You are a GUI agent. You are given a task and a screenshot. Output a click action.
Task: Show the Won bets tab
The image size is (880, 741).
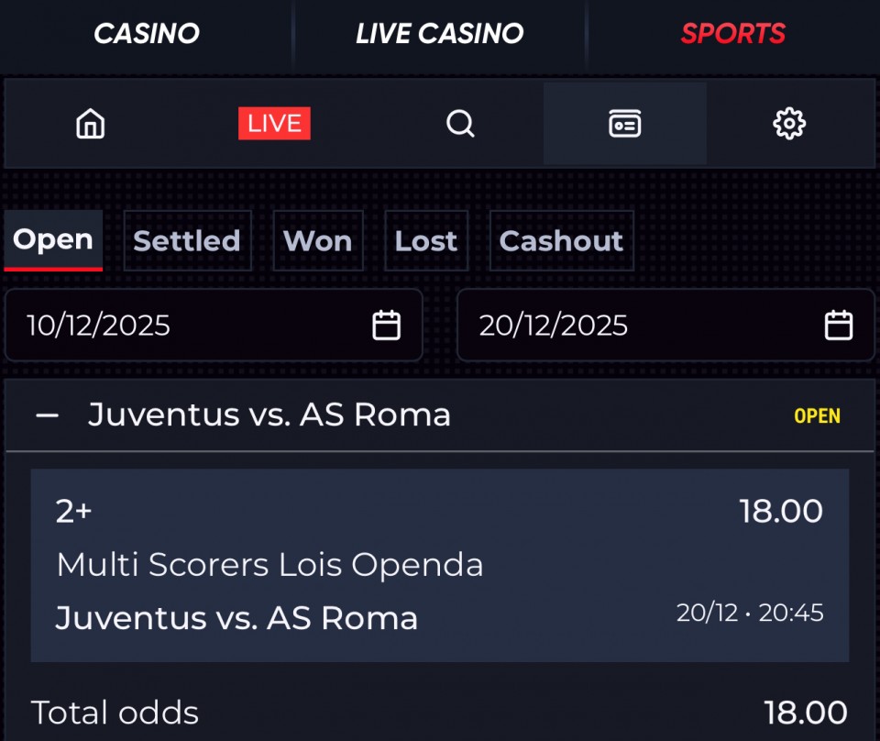(x=318, y=241)
